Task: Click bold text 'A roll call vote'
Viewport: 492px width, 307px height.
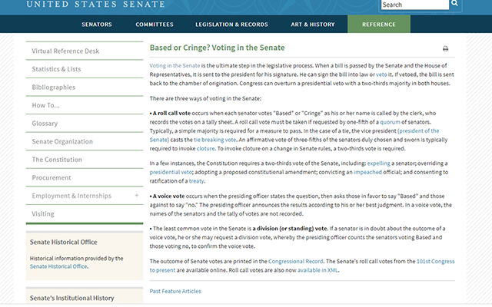Action: (171, 113)
